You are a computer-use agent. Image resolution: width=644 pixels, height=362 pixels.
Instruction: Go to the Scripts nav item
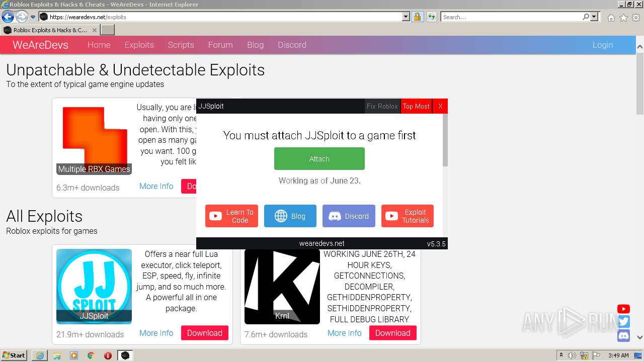181,45
